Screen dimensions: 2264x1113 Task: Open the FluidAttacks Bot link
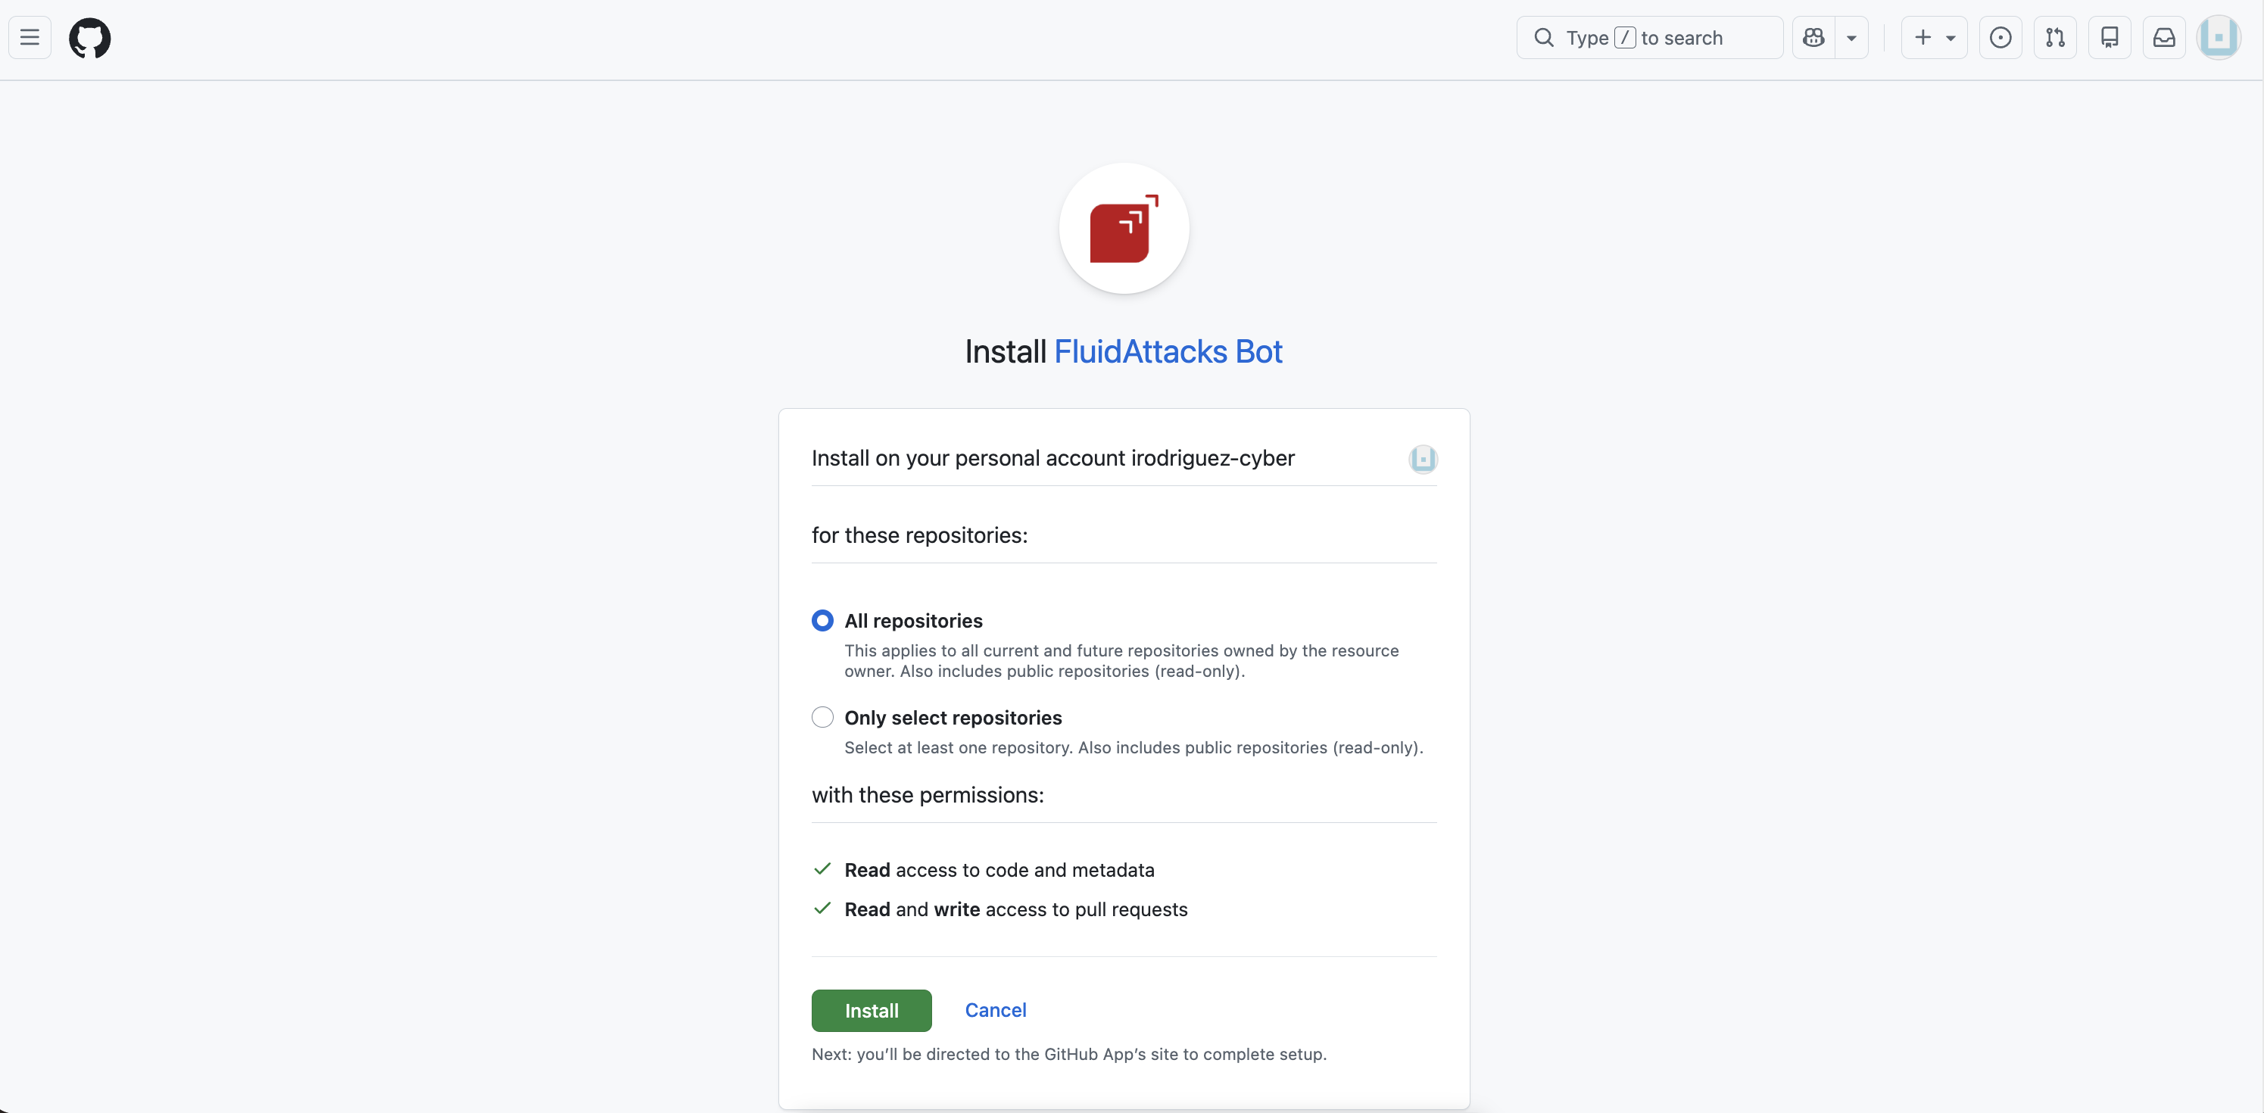point(1168,351)
